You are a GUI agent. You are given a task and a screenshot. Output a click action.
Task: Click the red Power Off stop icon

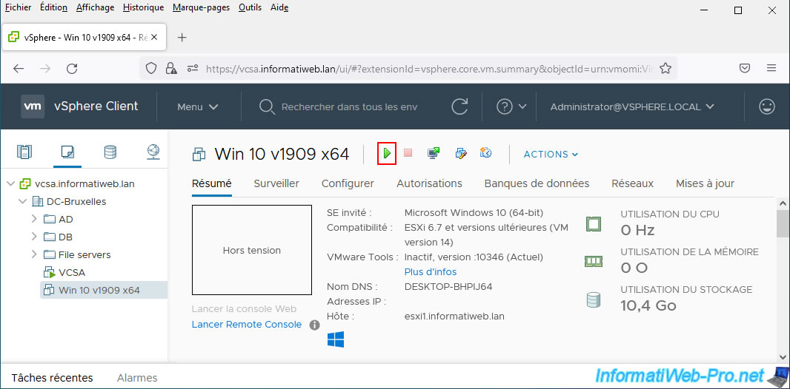408,154
